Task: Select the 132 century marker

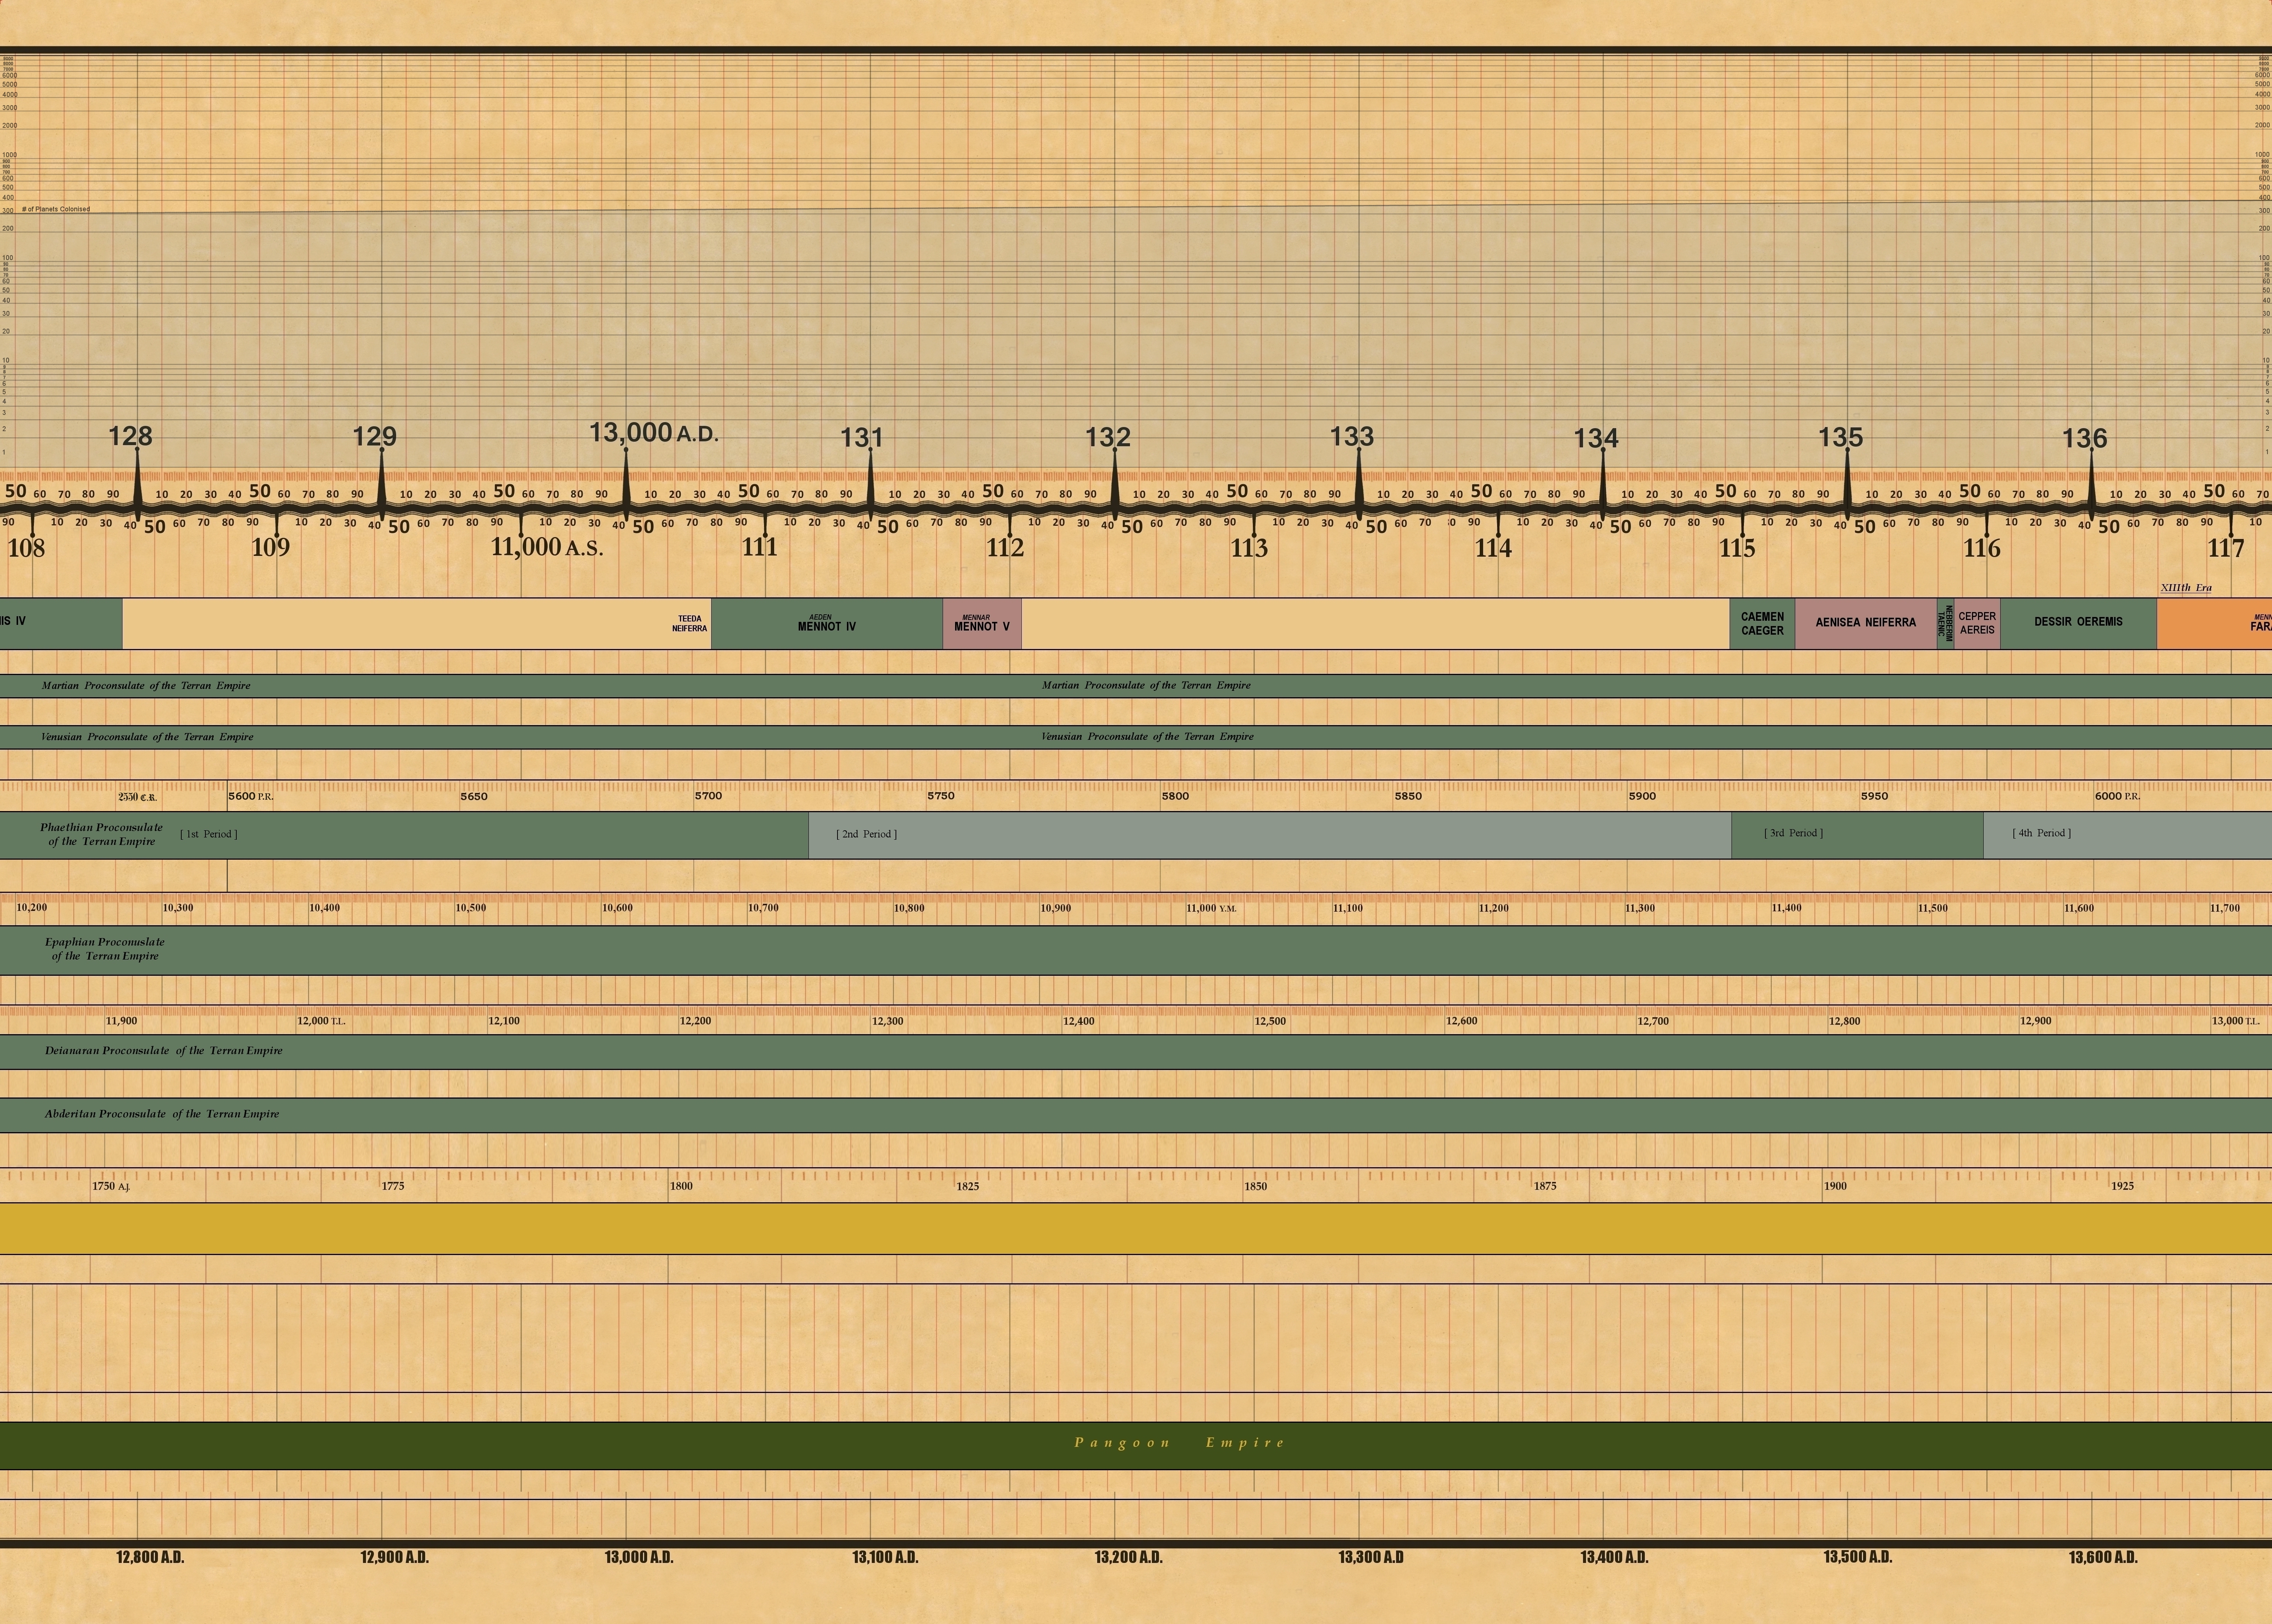Action: coord(1108,437)
